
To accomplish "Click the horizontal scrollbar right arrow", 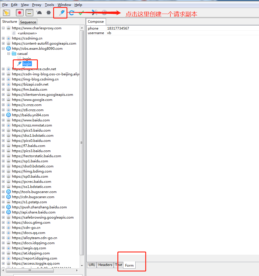I will 77,270.
